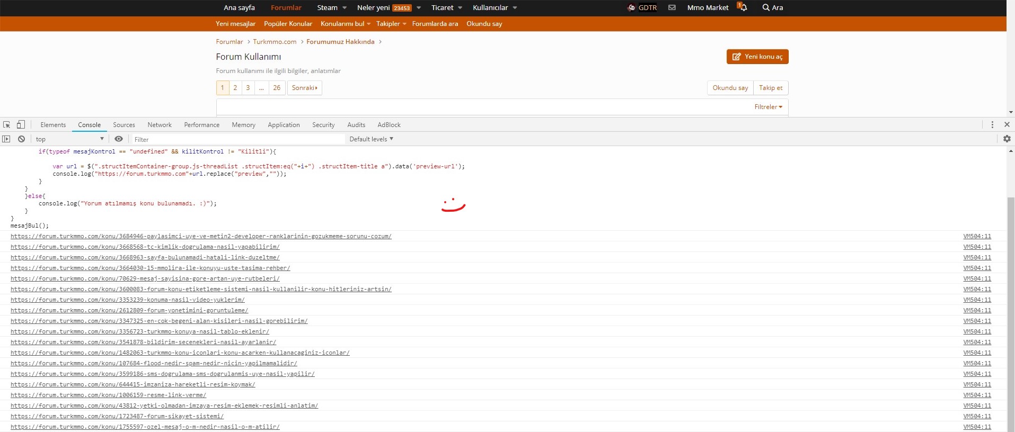1015x432 pixels.
Task: Open DevTools three-dot customize menu
Action: pyautogui.click(x=992, y=125)
